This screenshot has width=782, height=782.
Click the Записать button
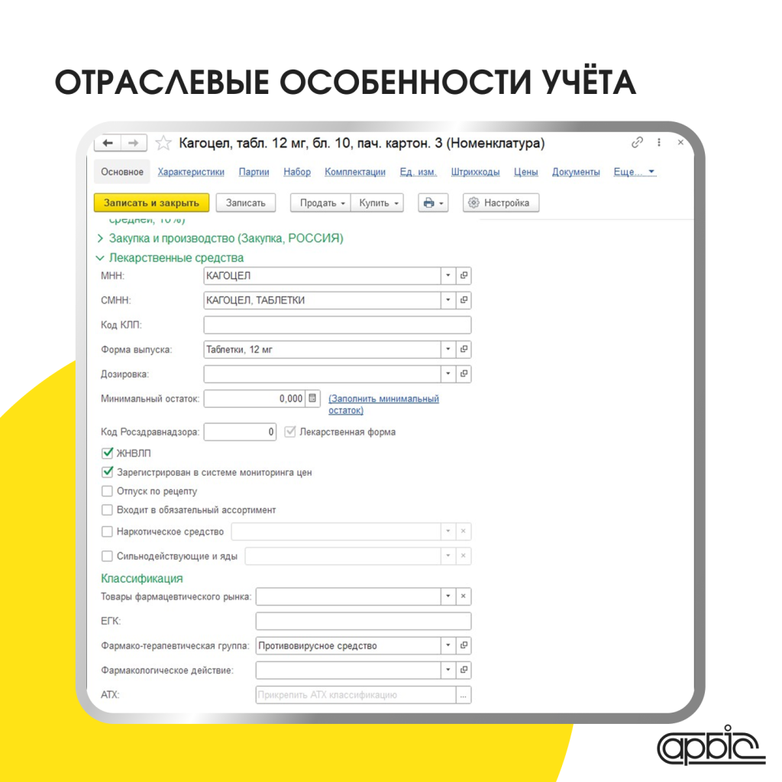245,203
